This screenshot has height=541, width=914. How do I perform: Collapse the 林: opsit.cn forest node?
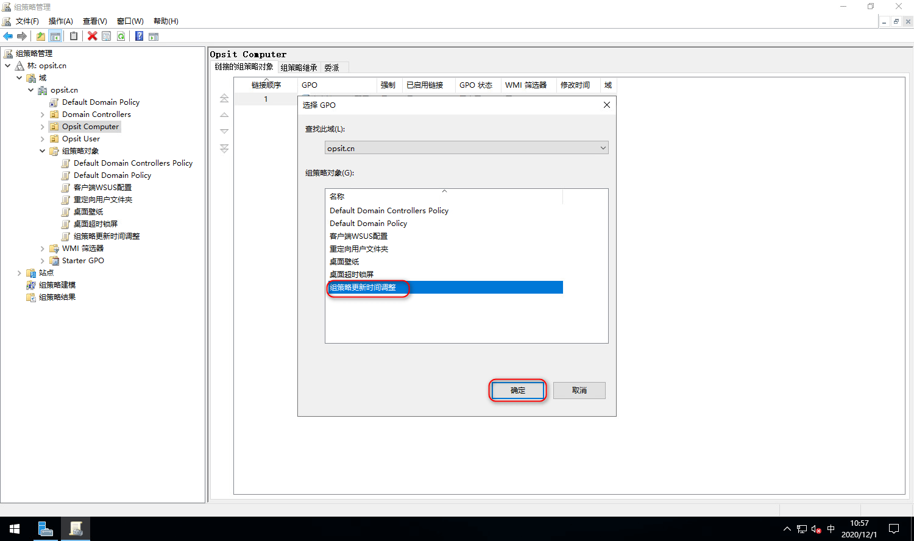tap(7, 66)
